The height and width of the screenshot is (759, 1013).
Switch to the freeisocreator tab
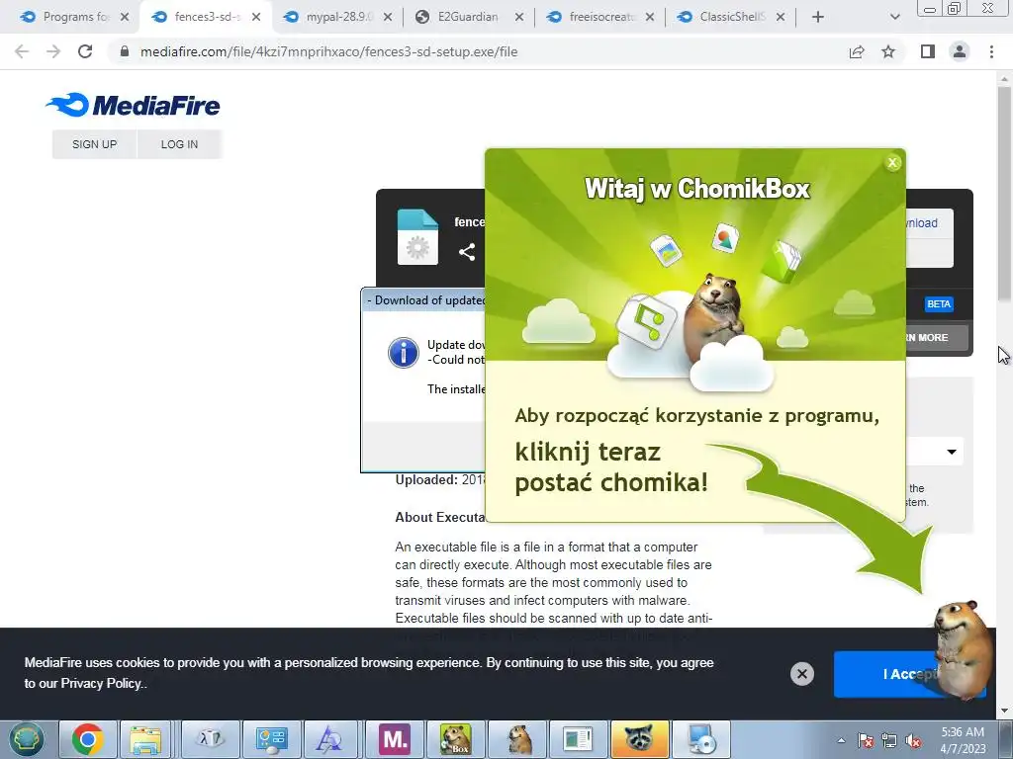(599, 17)
